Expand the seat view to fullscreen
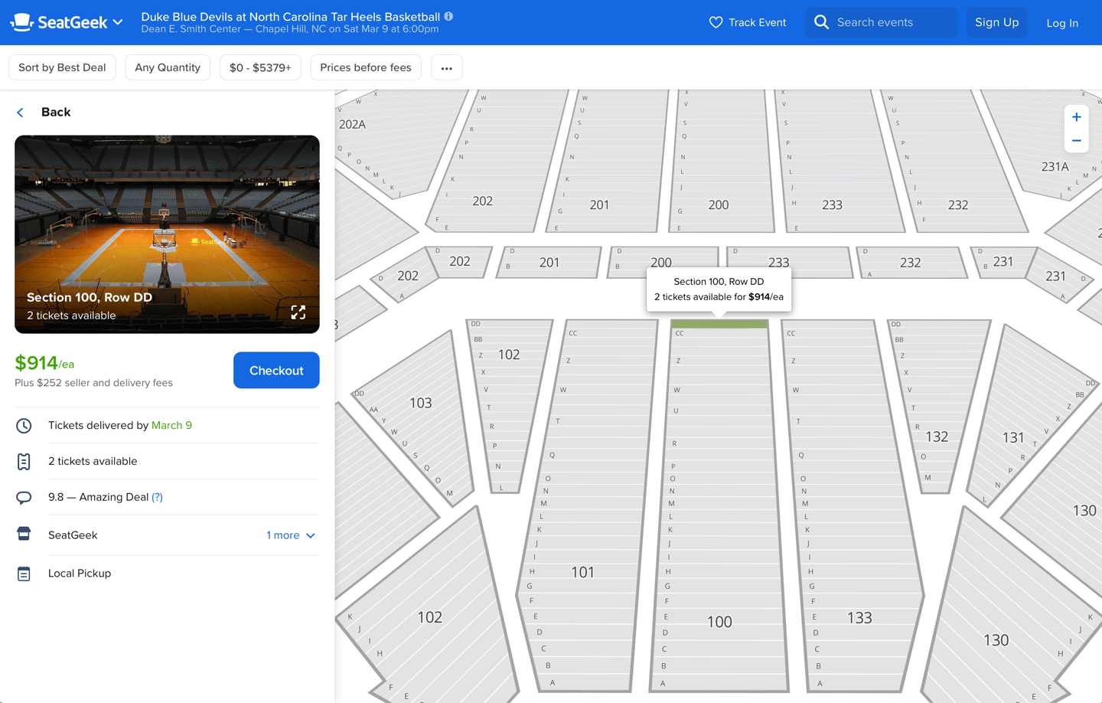 298,312
